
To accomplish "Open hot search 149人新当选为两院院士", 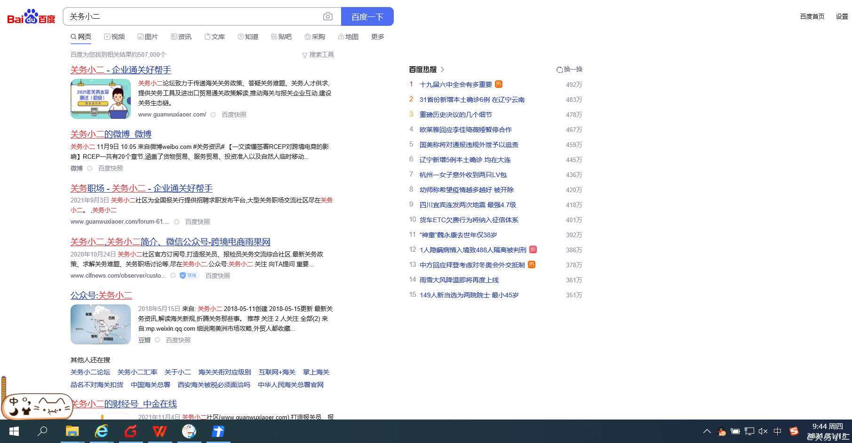I will [469, 295].
